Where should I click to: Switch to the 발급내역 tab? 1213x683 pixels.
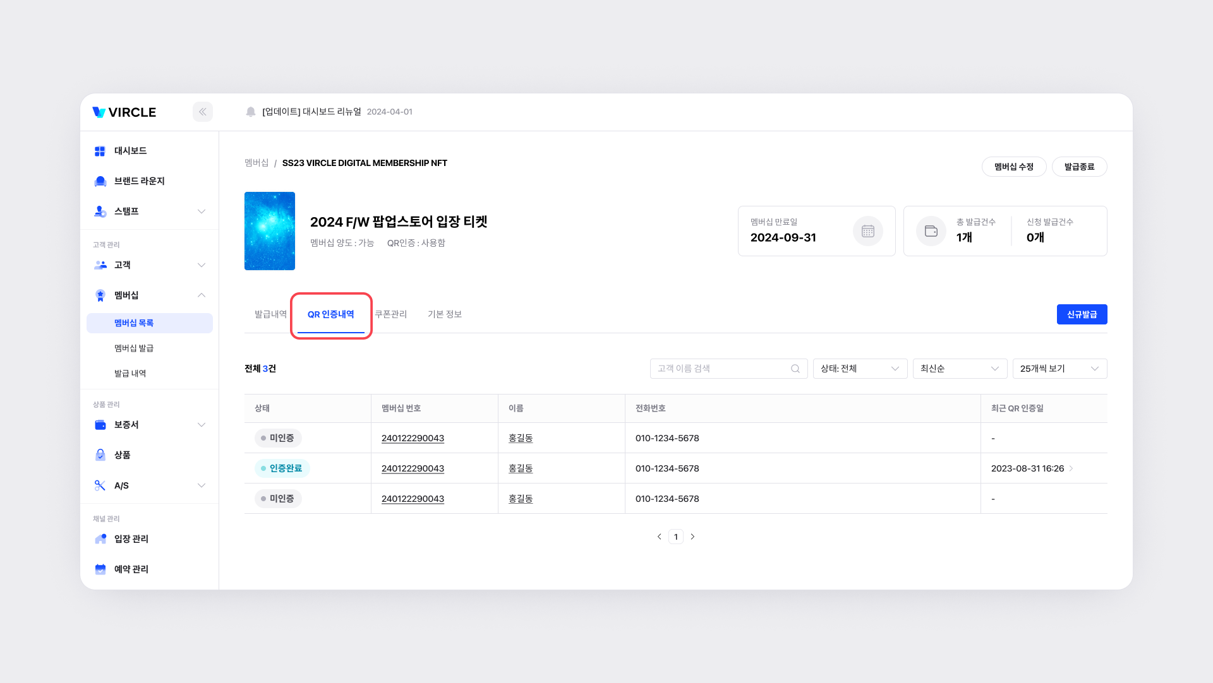270,314
